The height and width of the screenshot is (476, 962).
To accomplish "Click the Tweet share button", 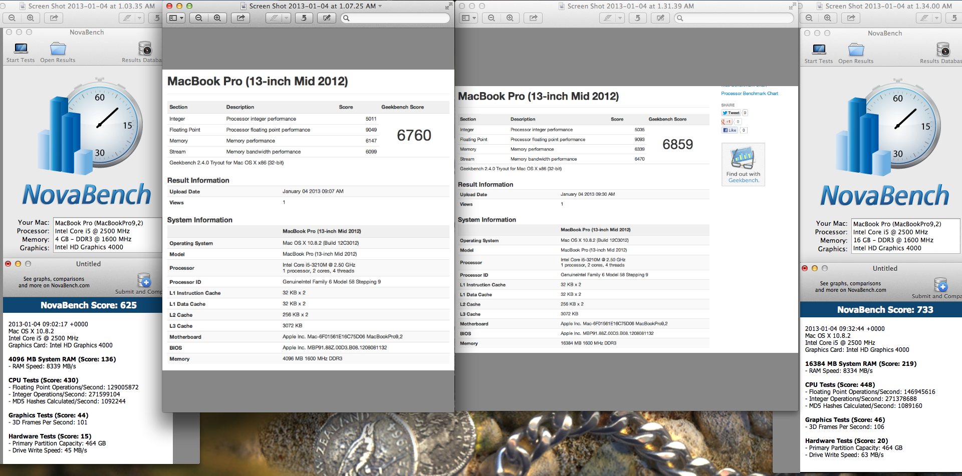I will pos(731,113).
